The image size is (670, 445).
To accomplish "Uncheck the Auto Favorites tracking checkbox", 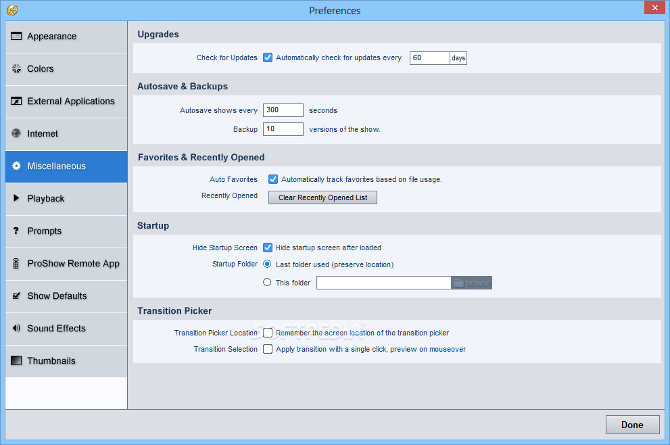I will click(273, 179).
